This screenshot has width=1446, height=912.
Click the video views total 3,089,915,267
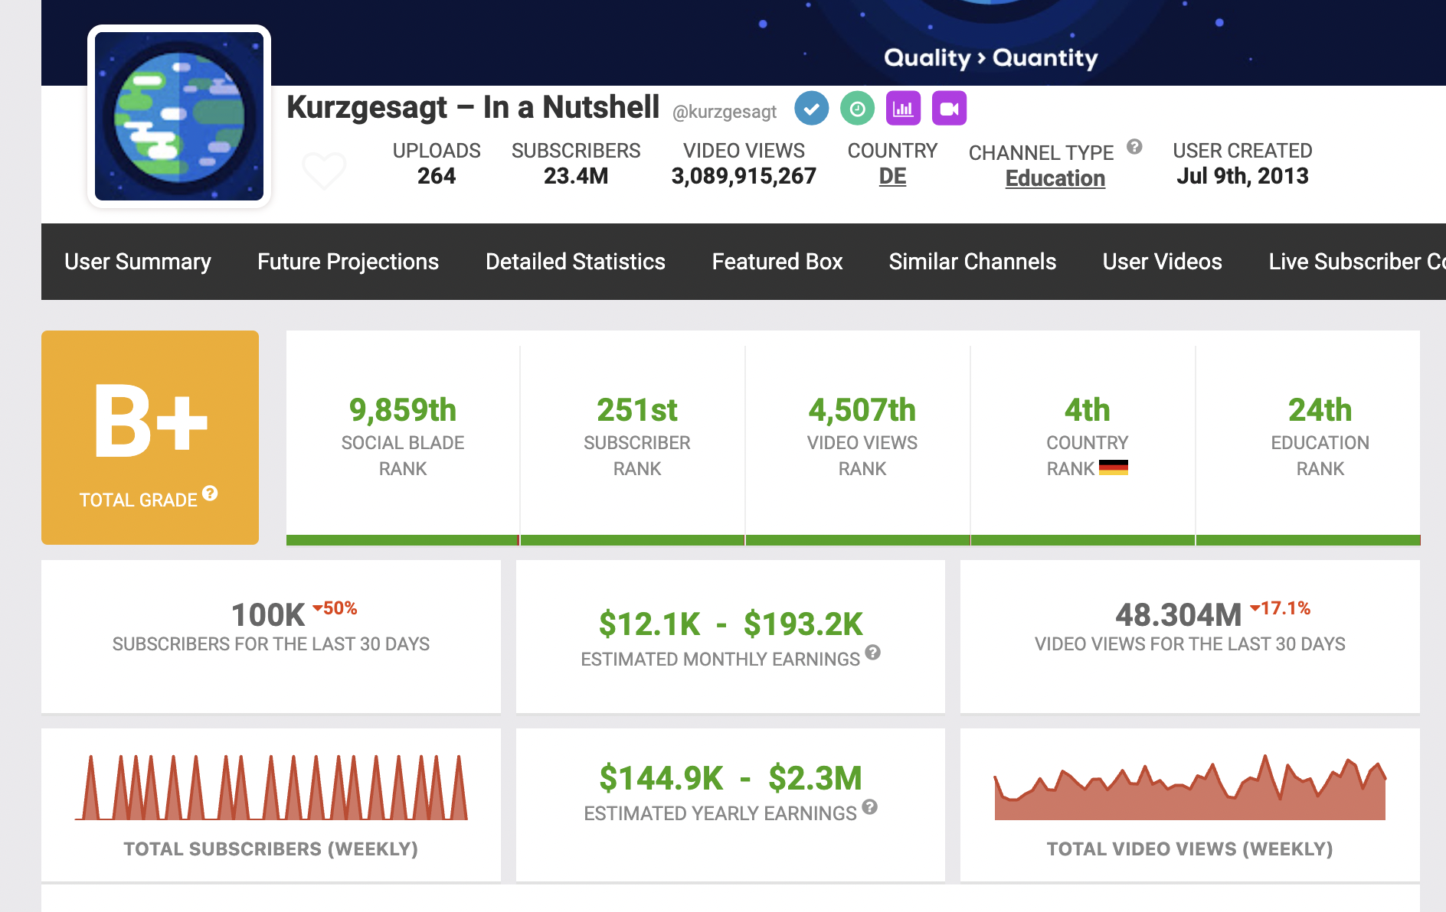click(x=744, y=176)
